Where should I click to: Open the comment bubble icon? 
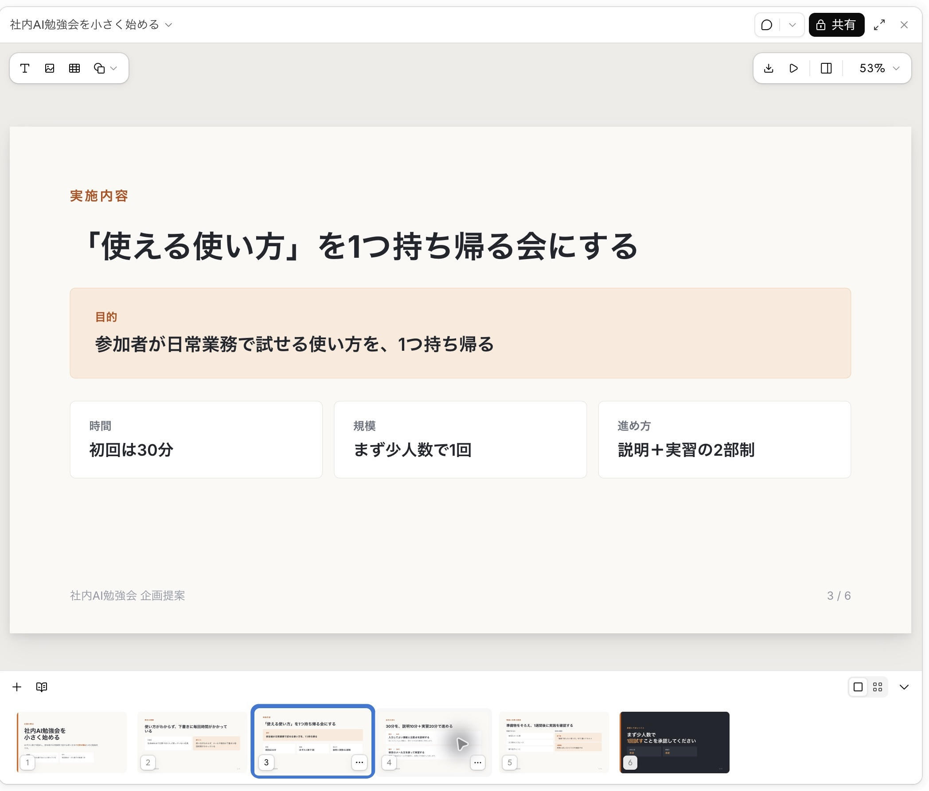(767, 25)
